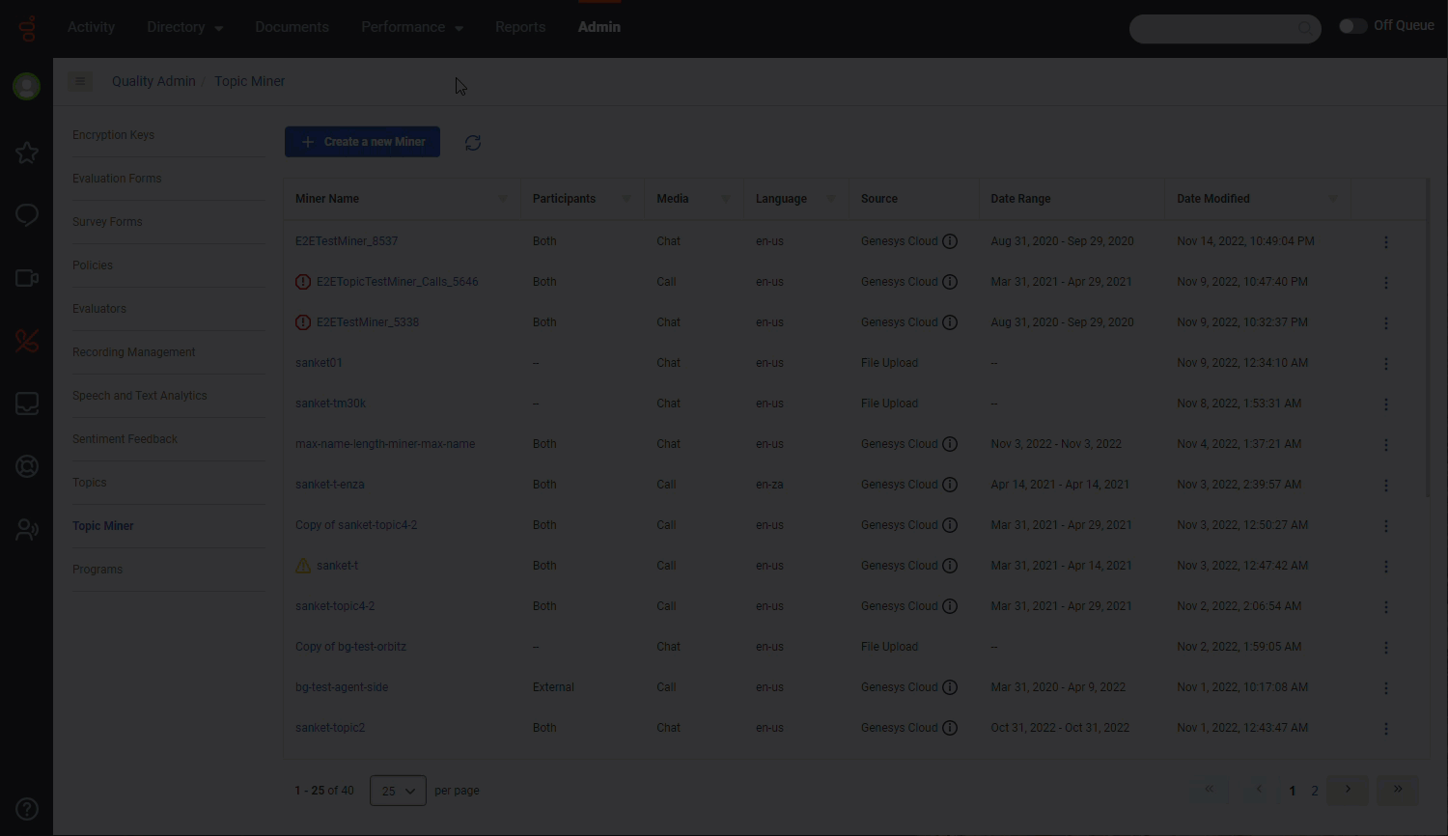Viewport: 1448px width, 836px height.
Task: Switch to the Reports section in top navigation
Action: [520, 27]
